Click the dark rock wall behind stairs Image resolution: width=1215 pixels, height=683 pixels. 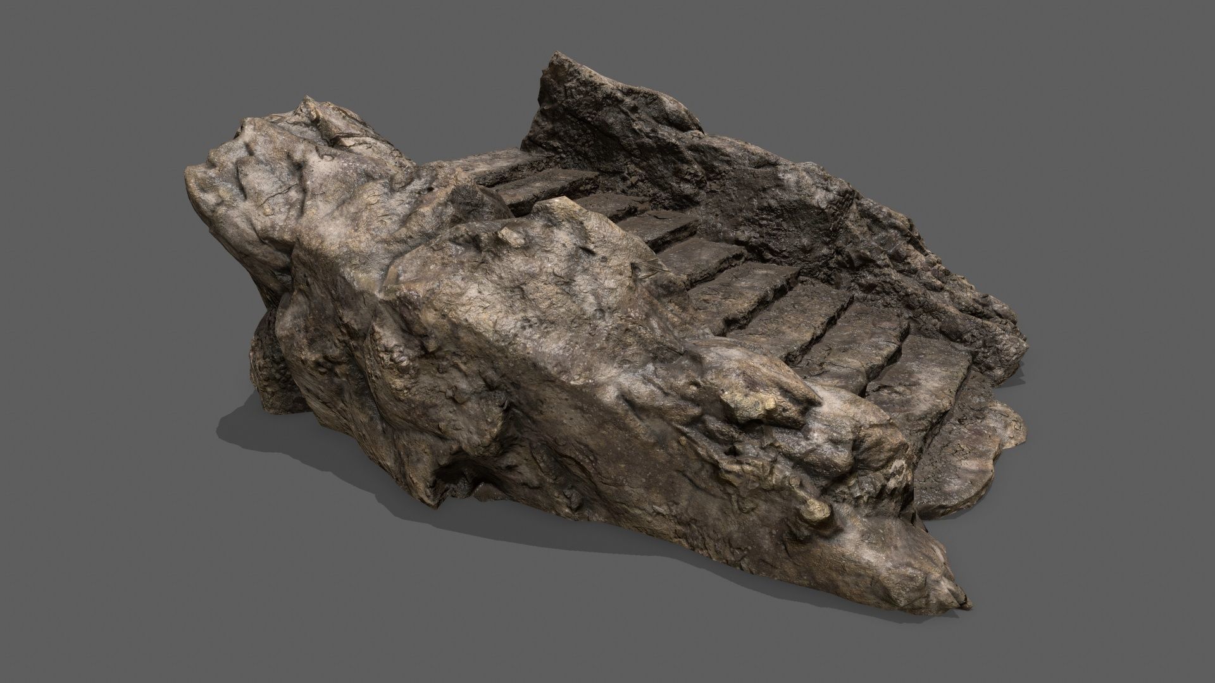(728, 183)
